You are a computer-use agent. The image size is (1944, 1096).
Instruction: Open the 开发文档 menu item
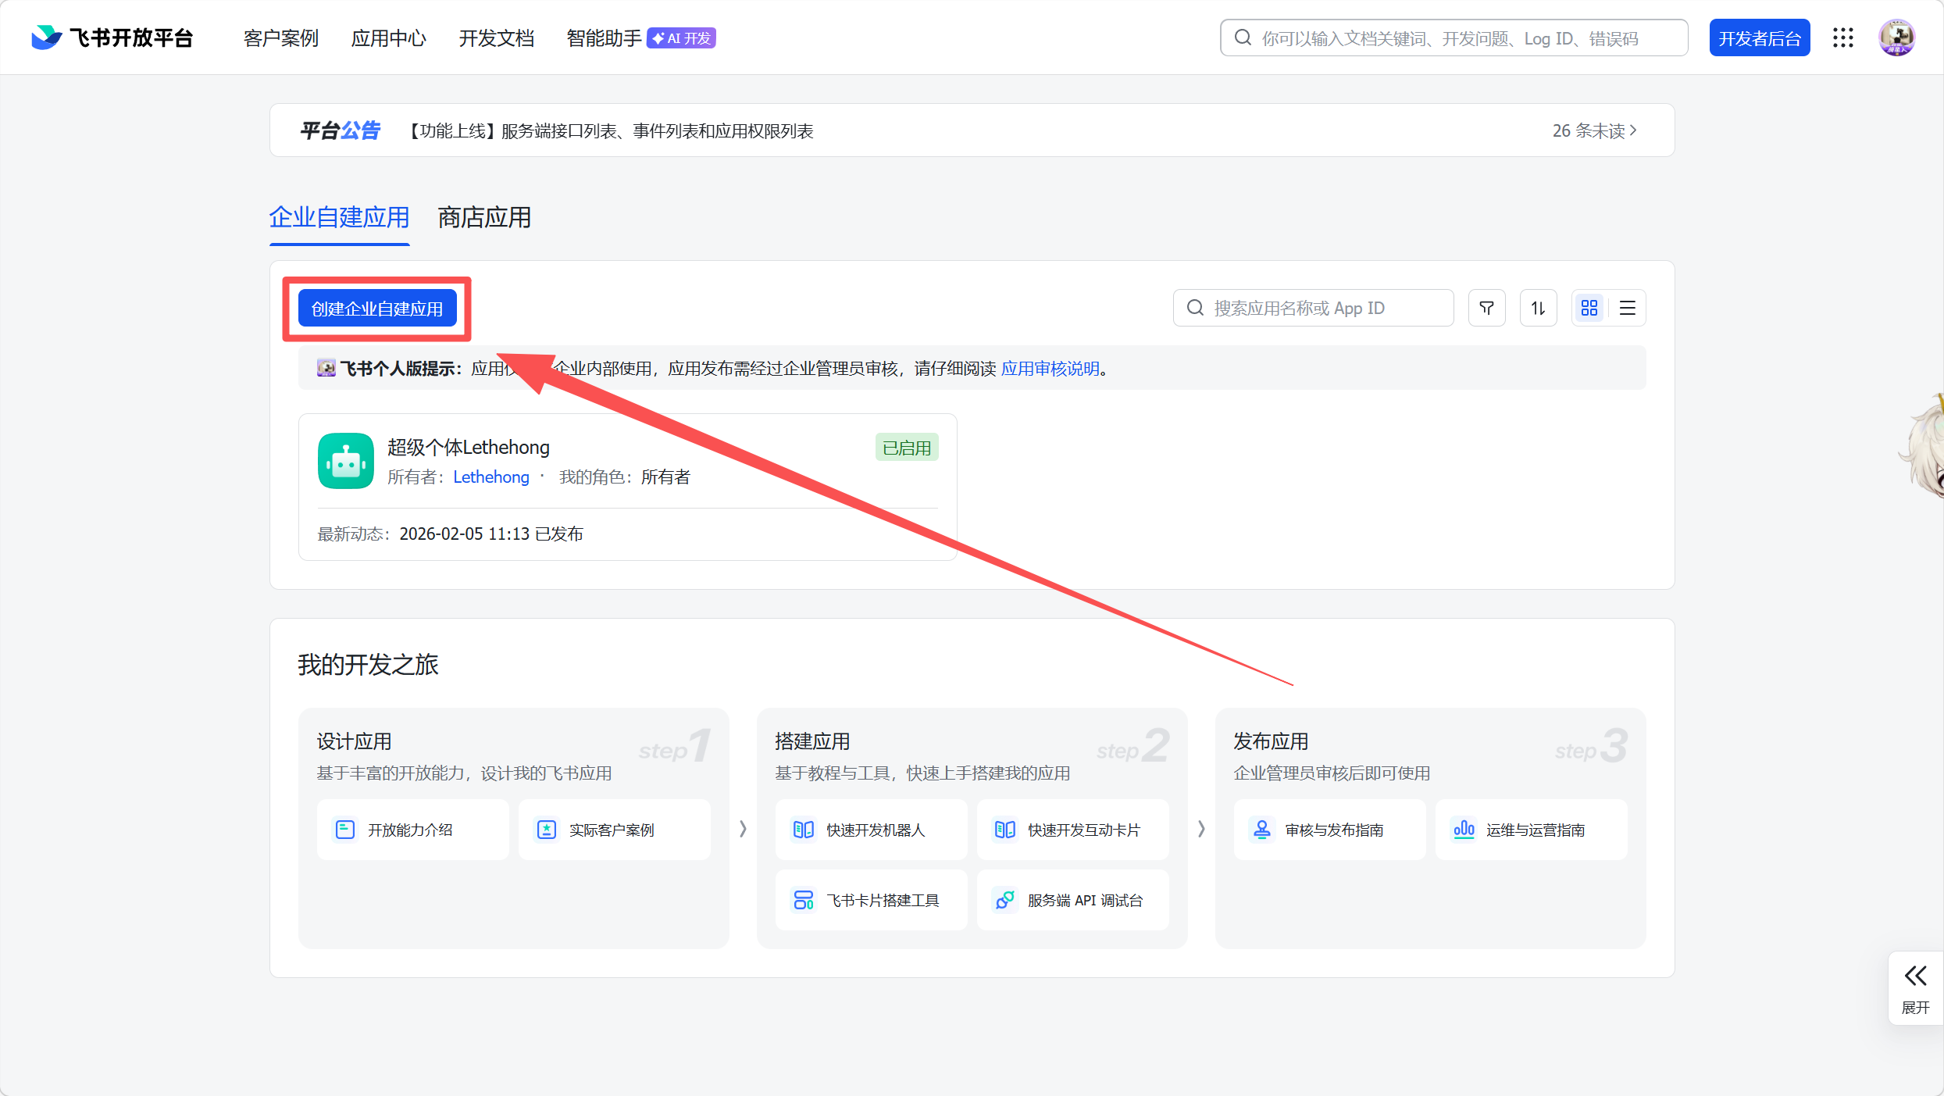click(x=497, y=37)
